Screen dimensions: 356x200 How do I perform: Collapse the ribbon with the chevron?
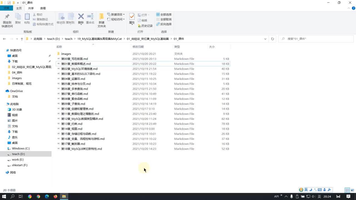[x=349, y=8]
